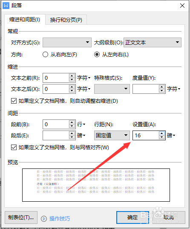Open the 行距 dropdown showing 固定值

pos(112,135)
